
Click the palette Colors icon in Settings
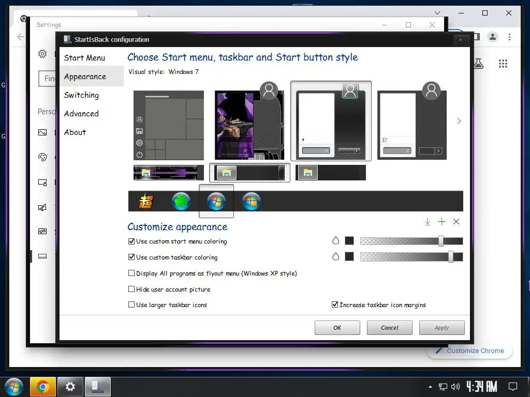coord(42,157)
